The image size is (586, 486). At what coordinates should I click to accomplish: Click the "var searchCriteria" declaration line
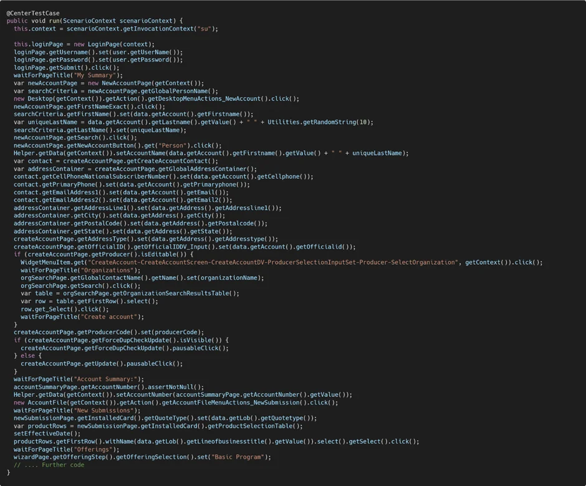point(116,91)
